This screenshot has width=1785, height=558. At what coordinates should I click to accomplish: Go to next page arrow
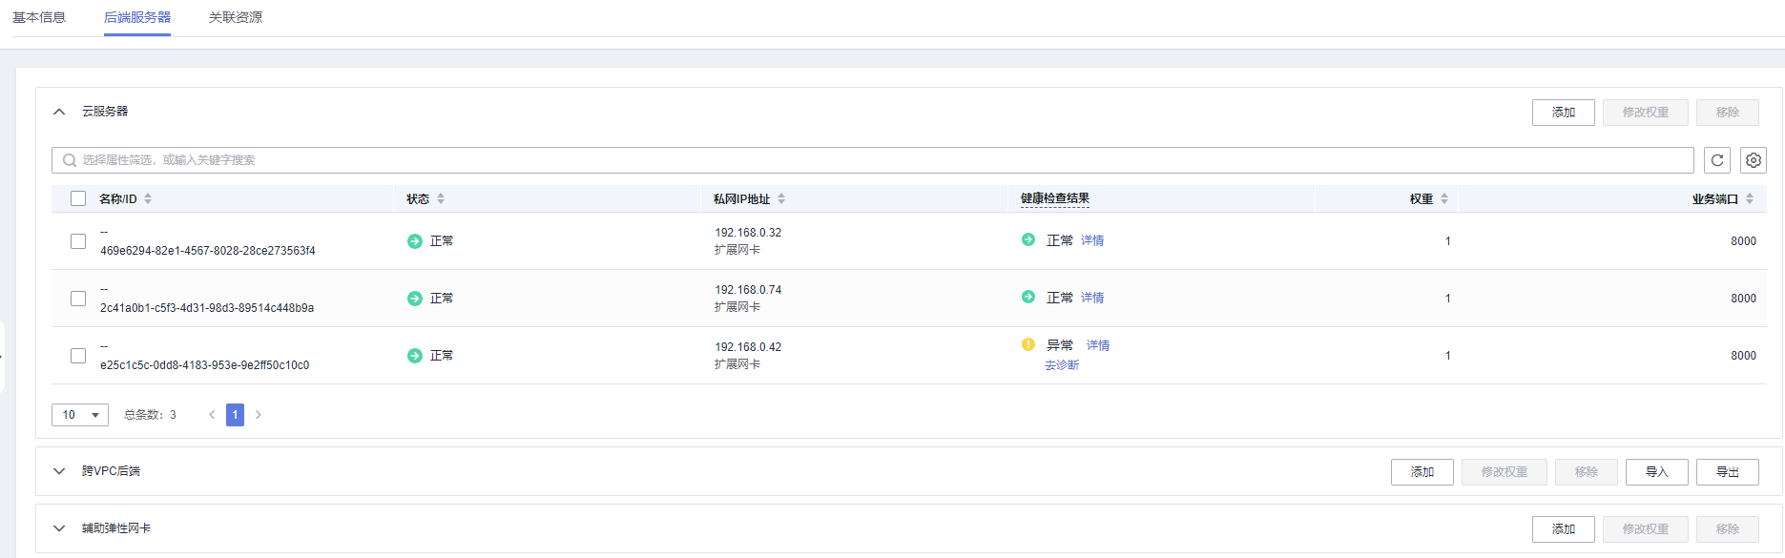[x=259, y=415]
